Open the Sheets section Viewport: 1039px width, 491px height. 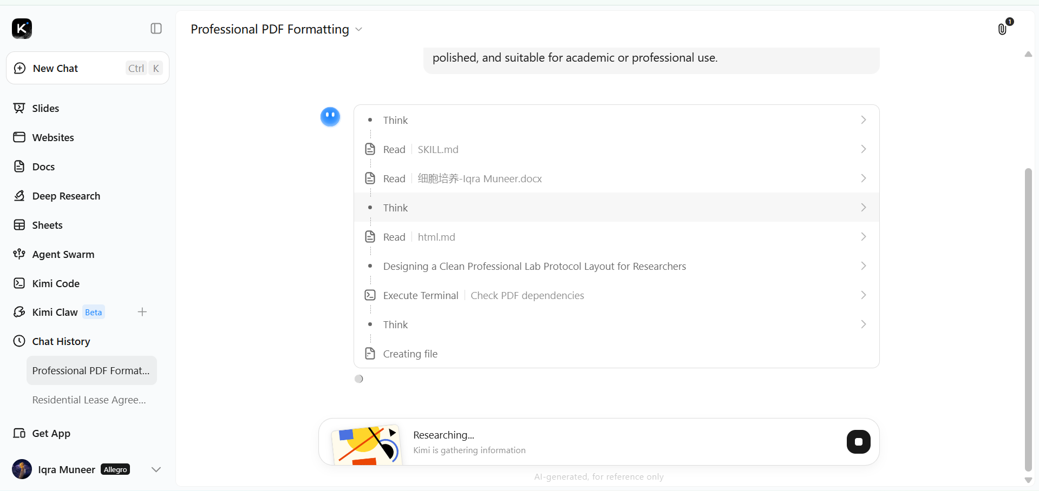coord(38,225)
